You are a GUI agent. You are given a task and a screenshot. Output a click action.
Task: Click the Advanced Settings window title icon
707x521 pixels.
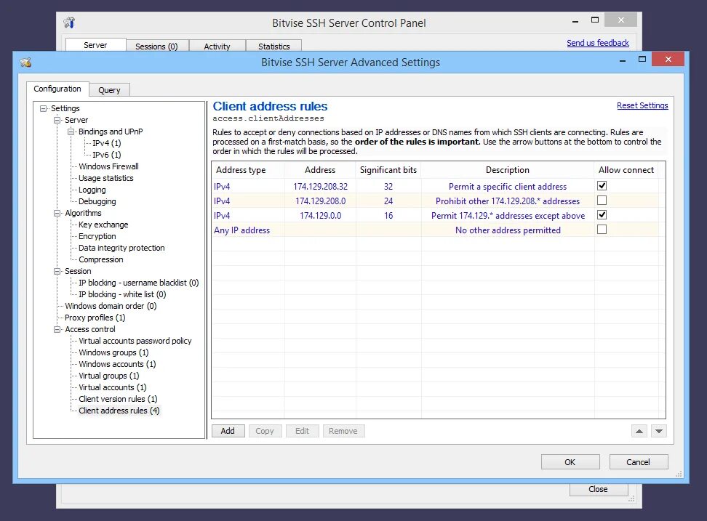coord(25,62)
